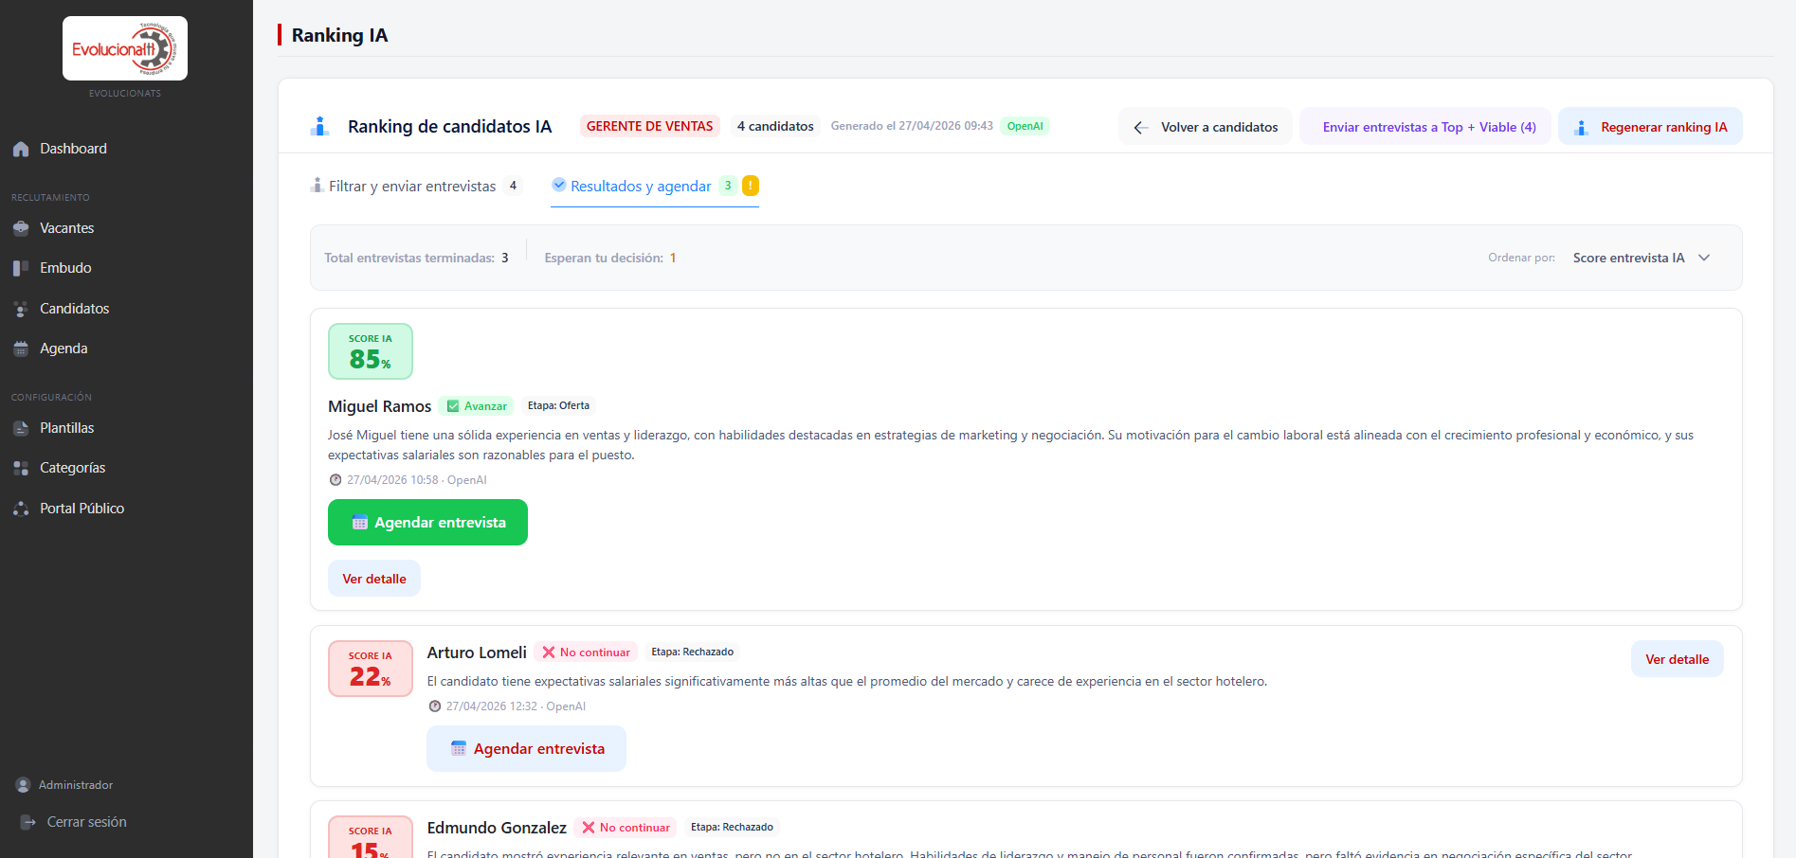This screenshot has height=858, width=1796.
Task: View detail for Miguel Ramos
Action: click(374, 579)
